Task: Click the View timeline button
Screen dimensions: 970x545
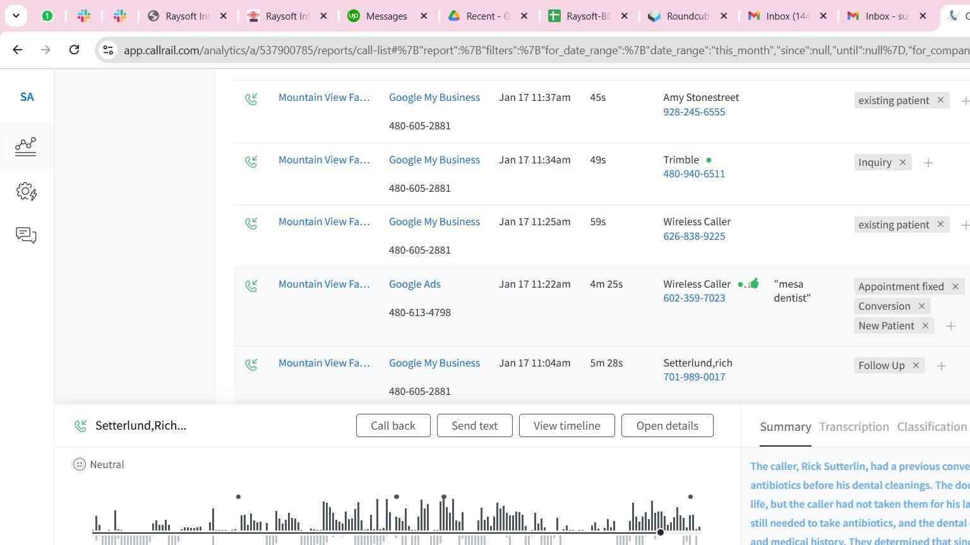Action: pyautogui.click(x=566, y=426)
